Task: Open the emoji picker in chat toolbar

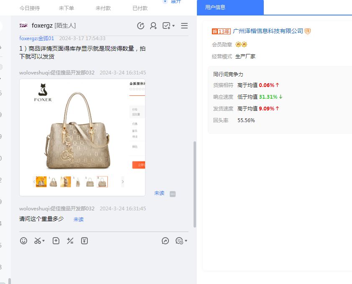Action: pos(24,241)
